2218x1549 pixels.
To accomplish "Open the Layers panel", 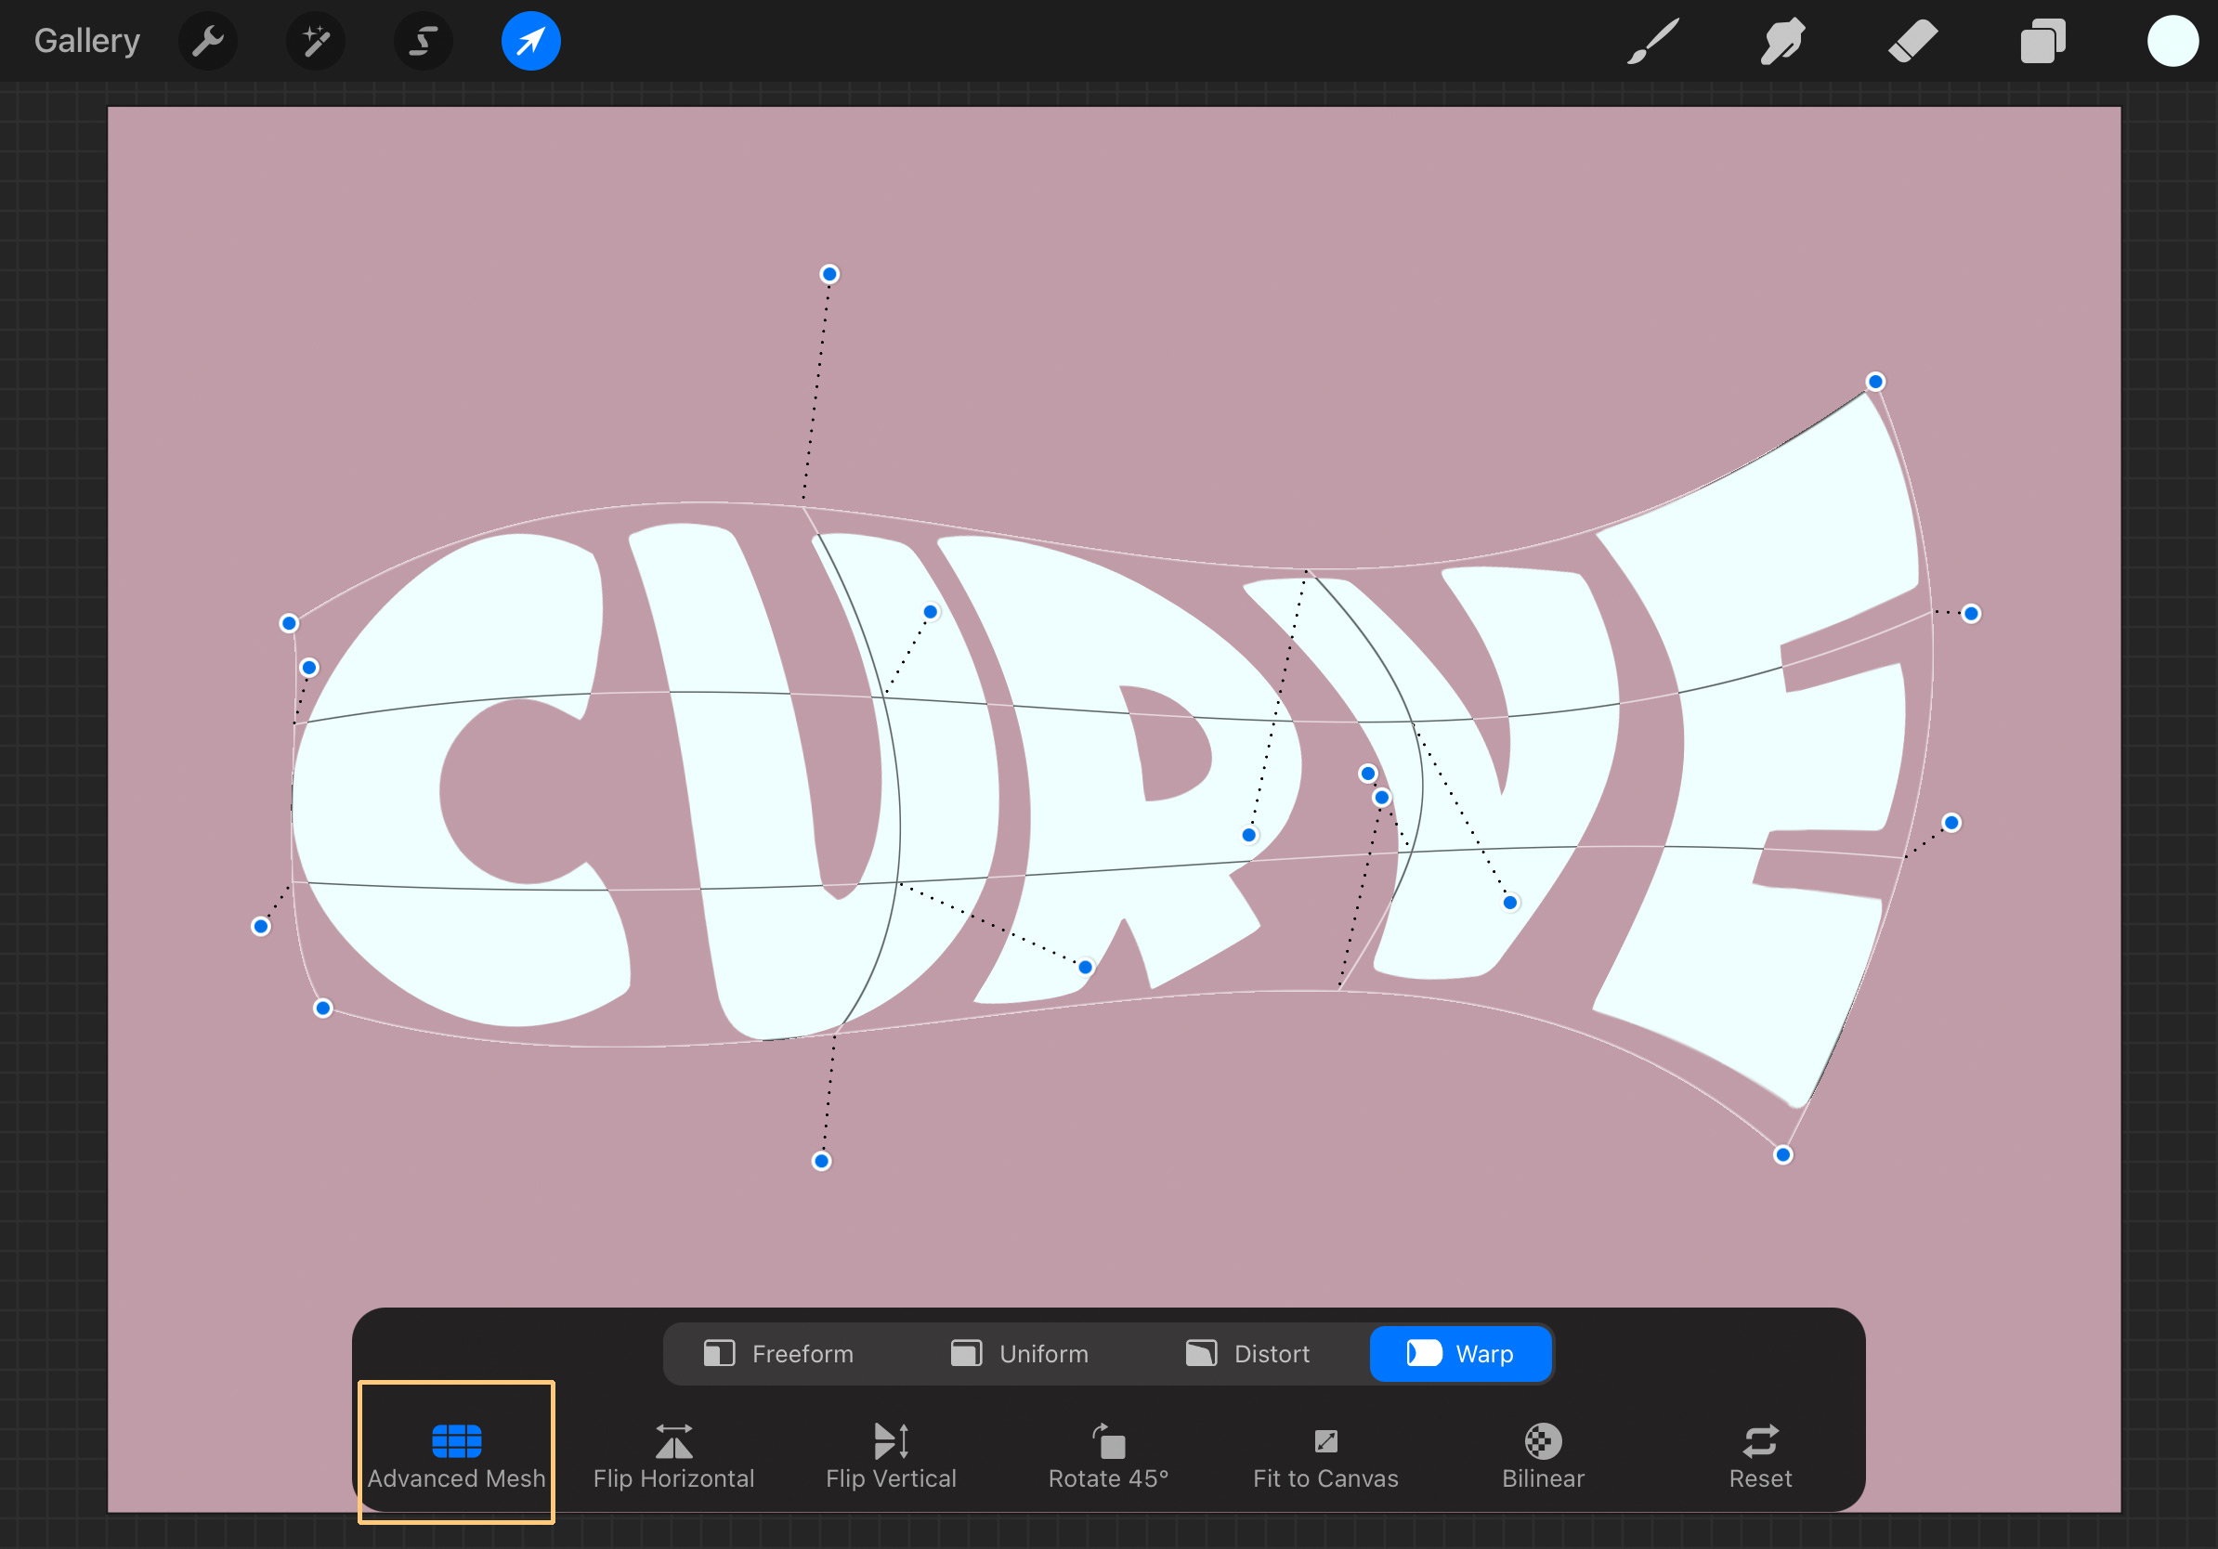I will pos(2042,41).
